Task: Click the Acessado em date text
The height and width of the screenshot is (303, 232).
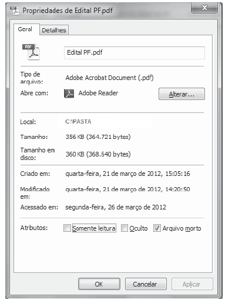Action: [x=116, y=207]
